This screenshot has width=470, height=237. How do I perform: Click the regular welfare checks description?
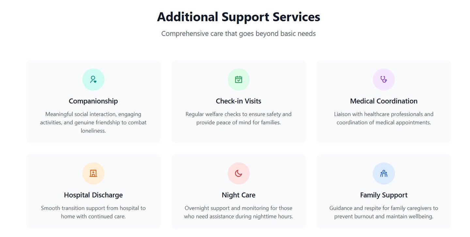pos(239,118)
